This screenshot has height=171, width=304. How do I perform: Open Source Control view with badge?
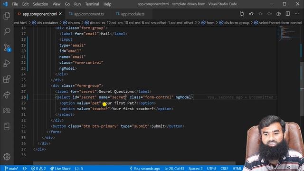point(7,47)
